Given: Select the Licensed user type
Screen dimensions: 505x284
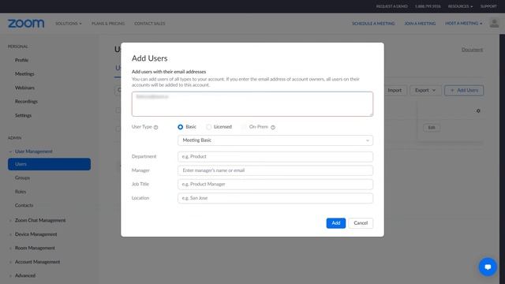Looking at the screenshot, I should (208, 127).
